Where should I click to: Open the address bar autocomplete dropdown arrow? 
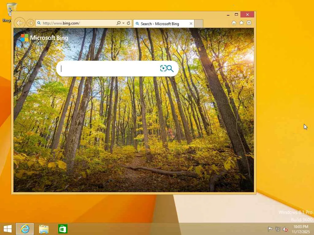click(x=123, y=23)
